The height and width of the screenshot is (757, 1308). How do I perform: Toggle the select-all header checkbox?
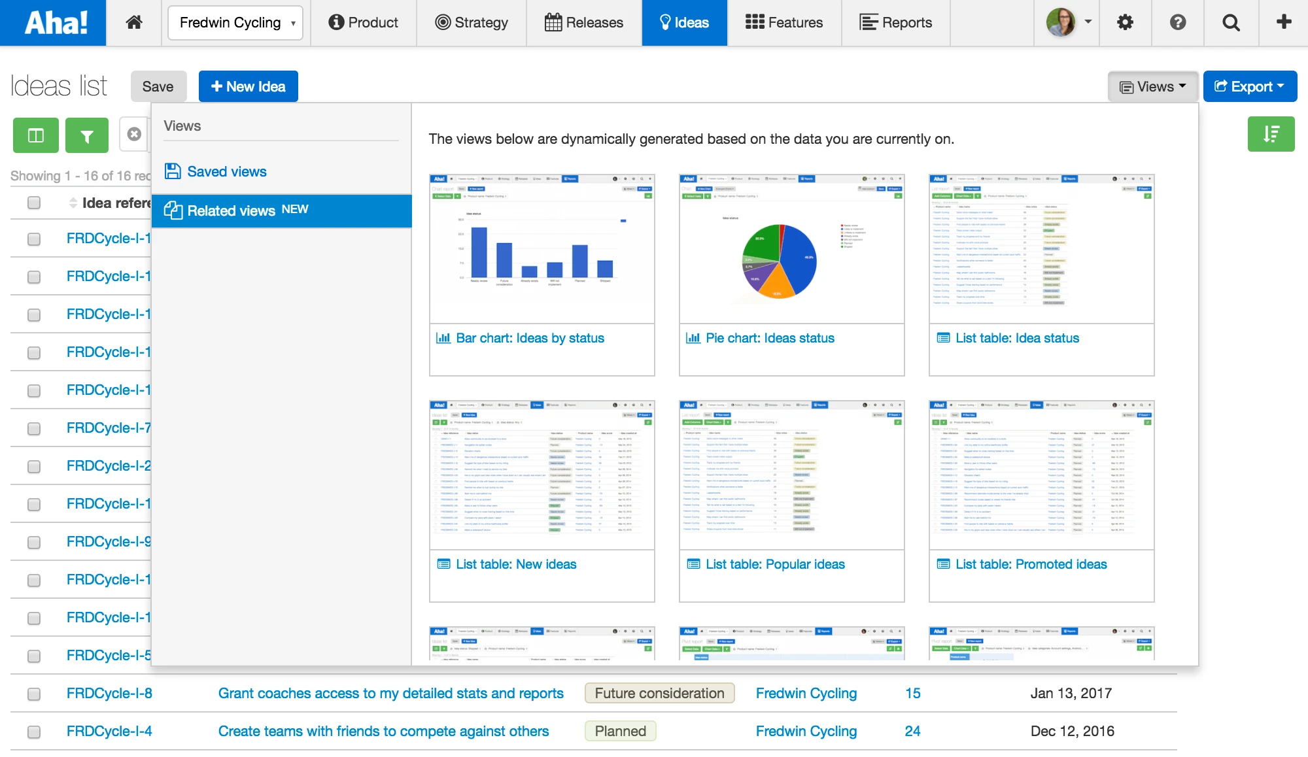pos(34,203)
